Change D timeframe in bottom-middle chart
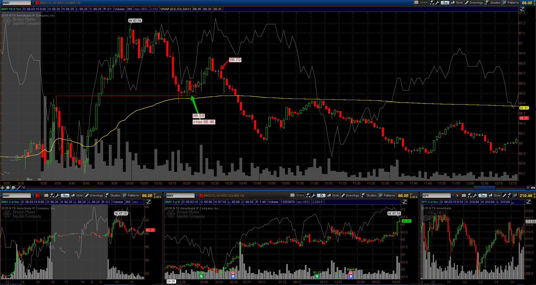This screenshot has height=285, width=536. click(x=321, y=195)
